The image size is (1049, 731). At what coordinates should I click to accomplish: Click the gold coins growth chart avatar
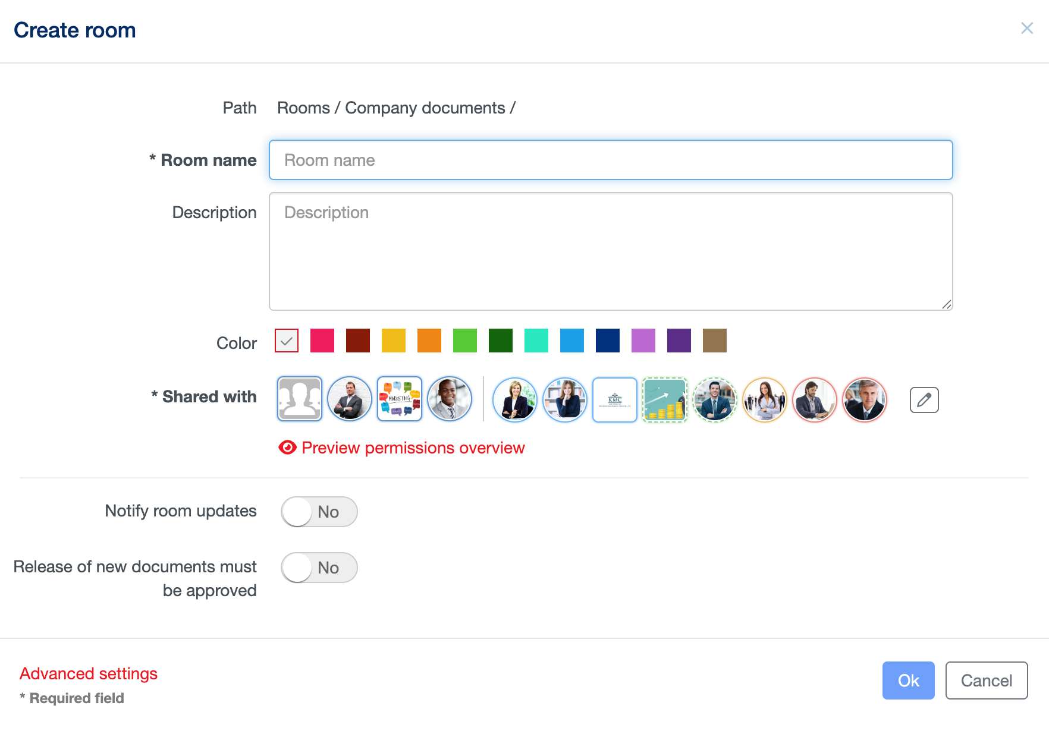coord(665,400)
